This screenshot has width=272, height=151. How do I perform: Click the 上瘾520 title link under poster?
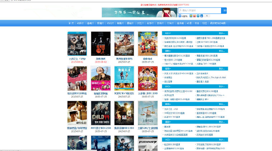(x=148, y=128)
